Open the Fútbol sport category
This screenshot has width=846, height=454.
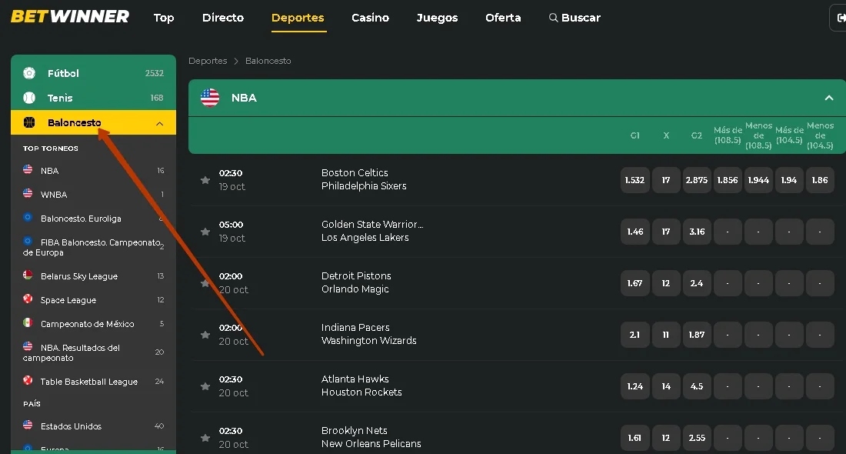(93, 73)
